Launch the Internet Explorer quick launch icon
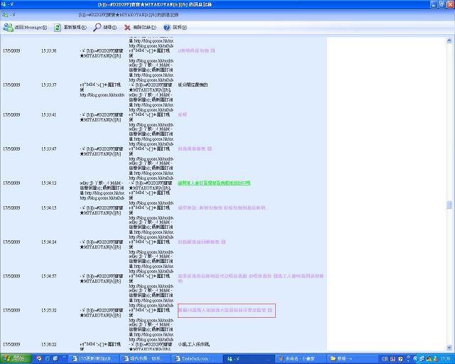This screenshot has height=364, width=455. (x=47, y=359)
